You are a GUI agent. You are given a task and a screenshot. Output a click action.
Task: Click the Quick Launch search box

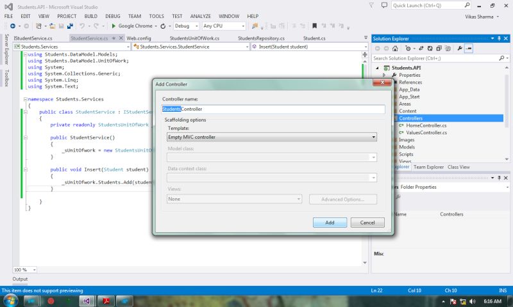tap(427, 6)
